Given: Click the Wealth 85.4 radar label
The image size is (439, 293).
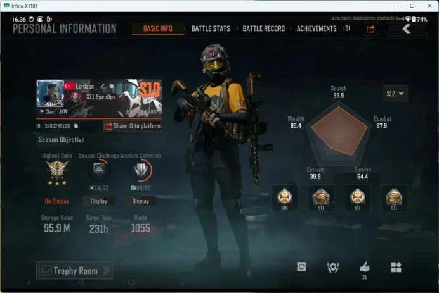Looking at the screenshot, I should [x=296, y=122].
